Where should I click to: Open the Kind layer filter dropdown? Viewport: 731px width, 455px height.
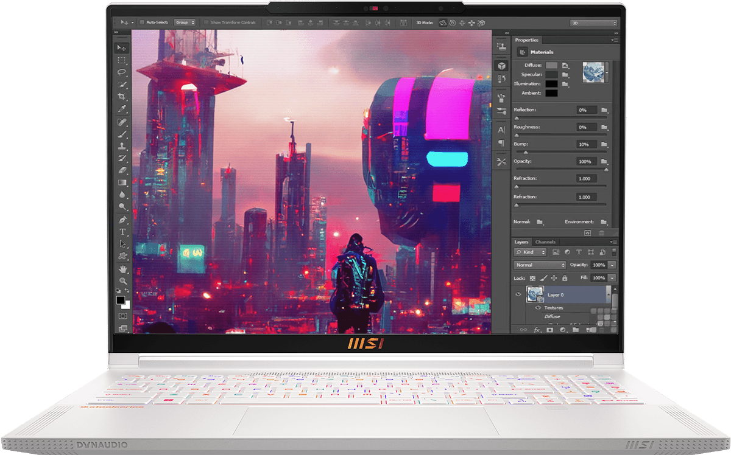click(531, 252)
